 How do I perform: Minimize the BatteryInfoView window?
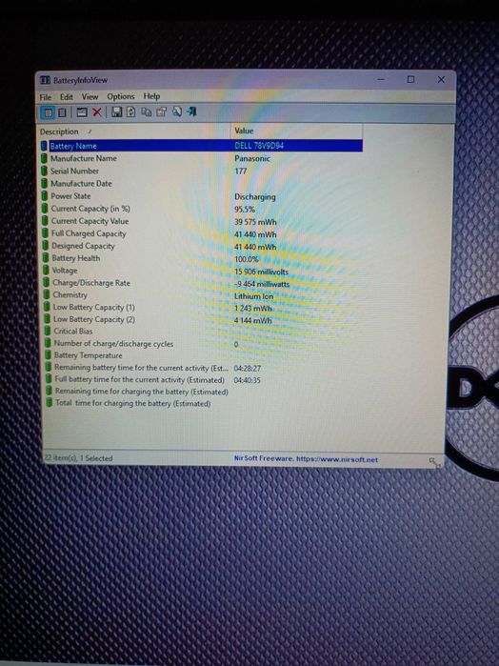click(381, 79)
